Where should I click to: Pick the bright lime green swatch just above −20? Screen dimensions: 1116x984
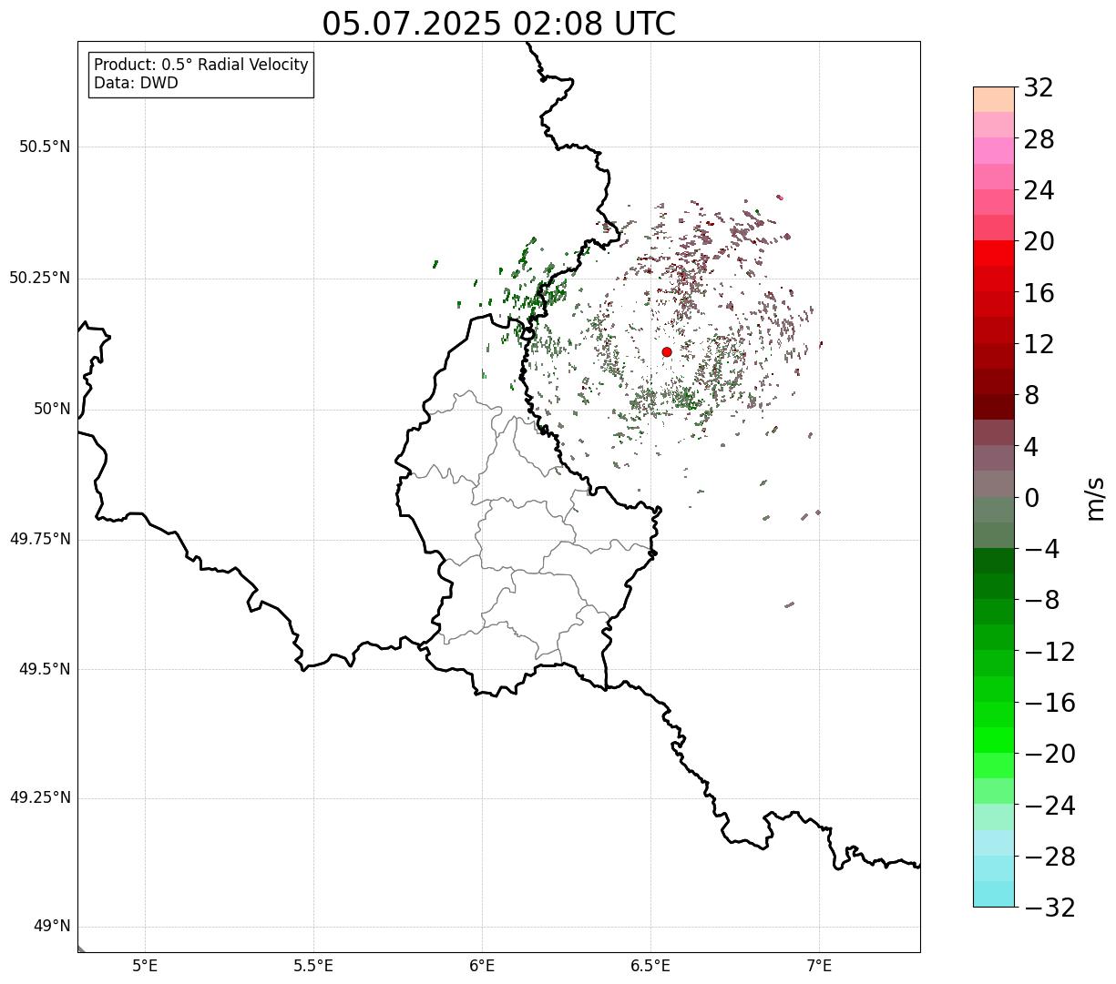tap(994, 740)
